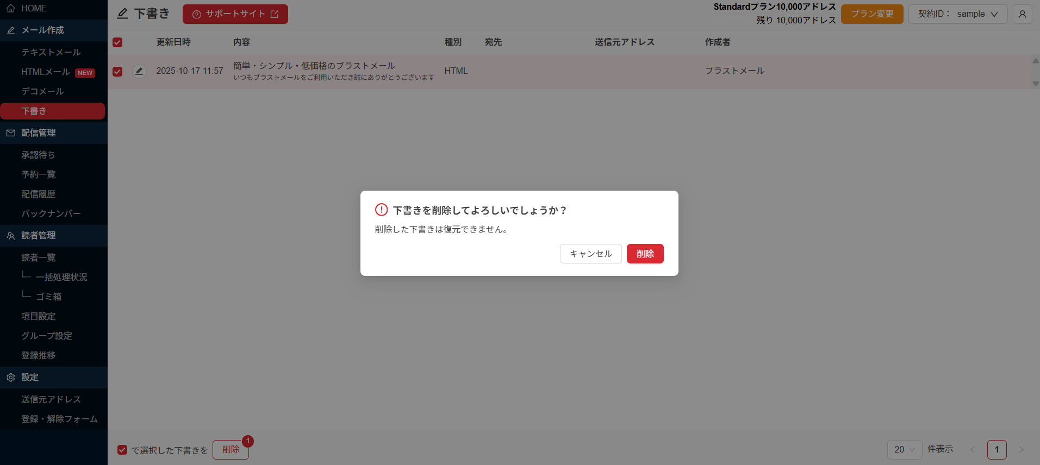The width and height of the screenshot is (1040, 465).
Task: Click the HOME house icon in sidebar
Action: (x=11, y=9)
